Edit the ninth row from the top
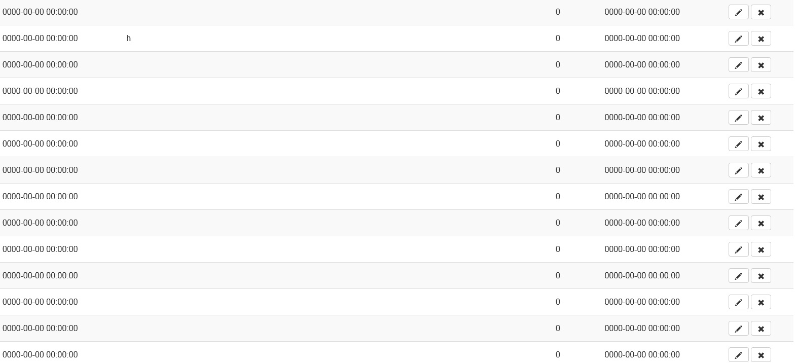The image size is (797, 363). (738, 223)
